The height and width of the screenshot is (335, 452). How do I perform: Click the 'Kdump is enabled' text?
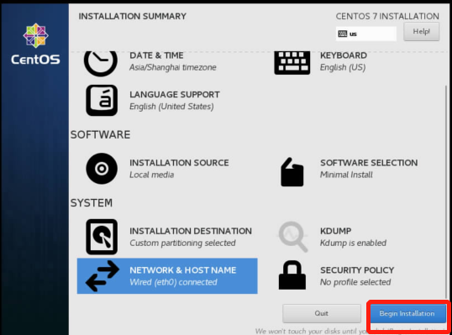point(354,243)
